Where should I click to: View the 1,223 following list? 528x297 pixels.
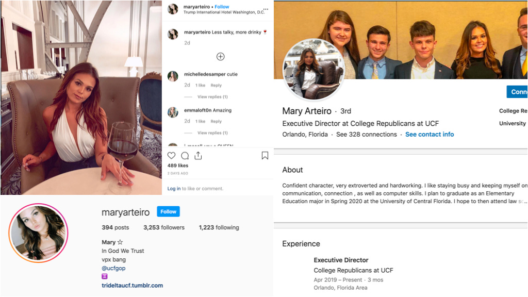[x=219, y=227]
